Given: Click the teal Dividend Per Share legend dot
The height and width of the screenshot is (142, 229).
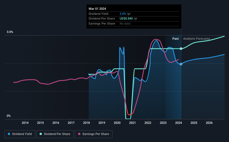Looking at the screenshot, I should click(x=41, y=134).
